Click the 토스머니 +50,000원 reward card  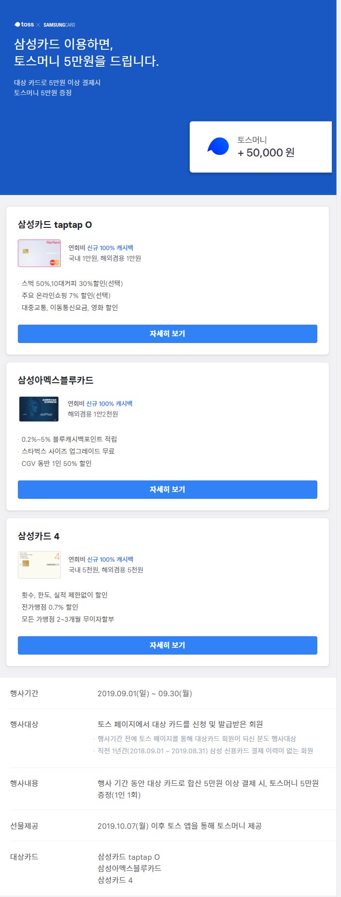[261, 147]
